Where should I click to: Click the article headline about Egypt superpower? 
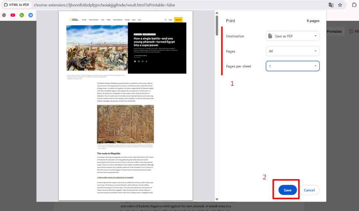(154, 42)
